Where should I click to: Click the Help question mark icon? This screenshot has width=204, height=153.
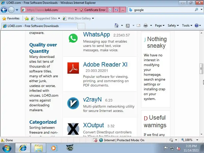pyautogui.click(x=196, y=25)
